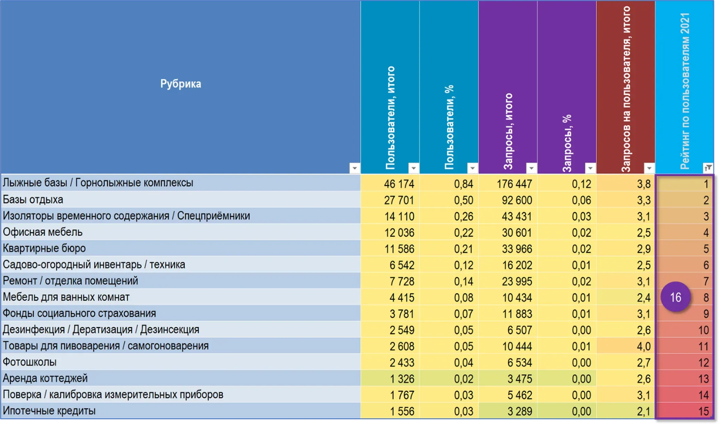The image size is (720, 425).
Task: Click the Аренда коттеджей cell
Action: 180,378
